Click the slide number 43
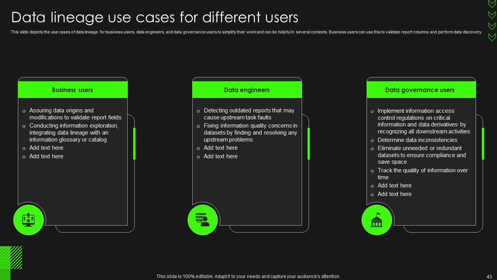Image resolution: width=497 pixels, height=280 pixels. (489, 276)
